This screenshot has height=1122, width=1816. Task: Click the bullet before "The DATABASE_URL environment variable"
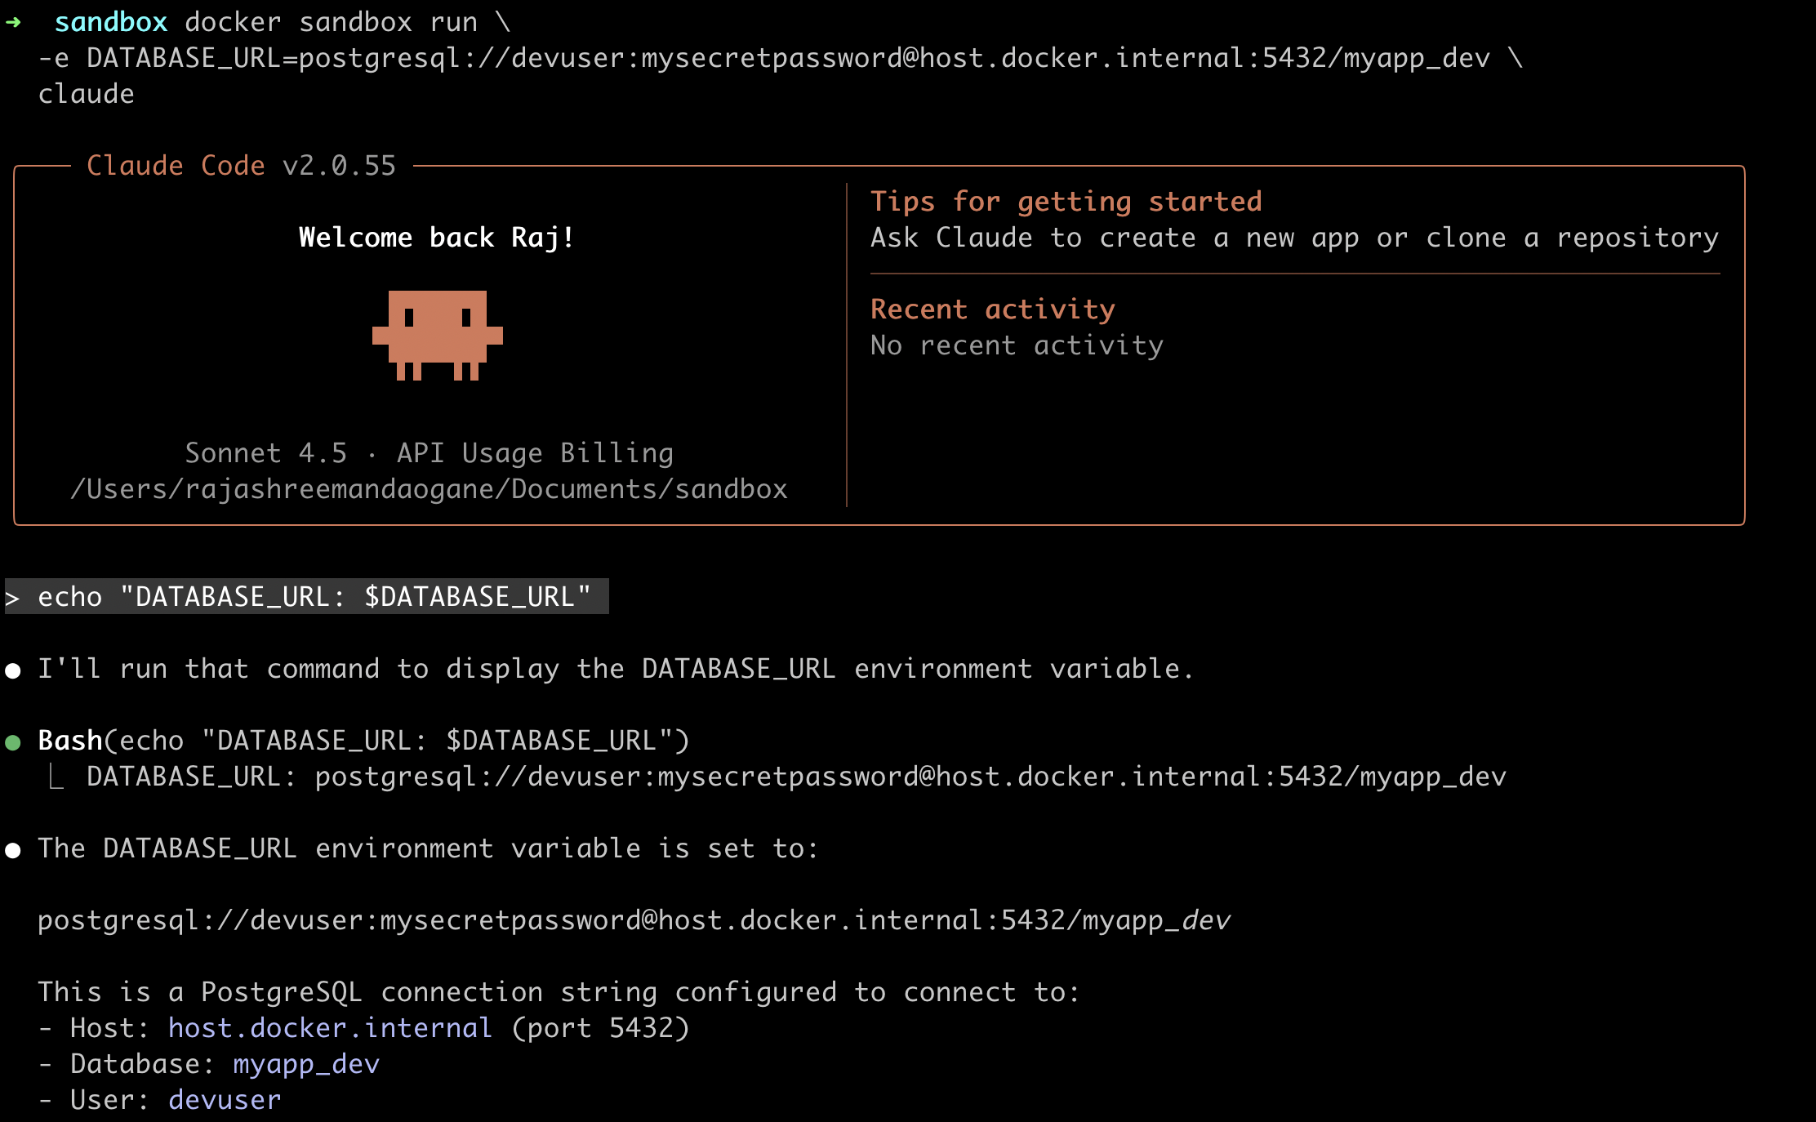tap(13, 850)
